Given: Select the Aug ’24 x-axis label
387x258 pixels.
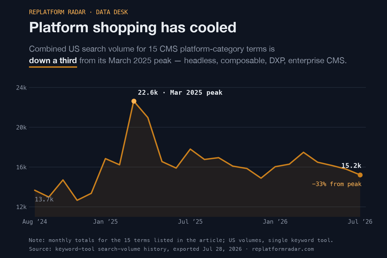Looking at the screenshot, I should (35, 222).
